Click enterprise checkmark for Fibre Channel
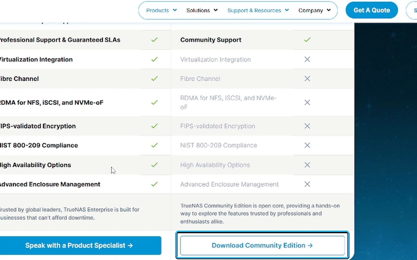The height and width of the screenshot is (260, 417). [x=154, y=79]
